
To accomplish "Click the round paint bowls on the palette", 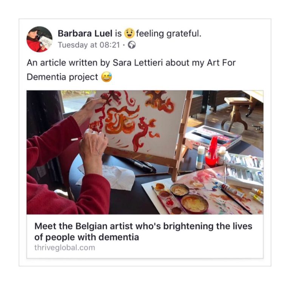I will tap(190, 198).
